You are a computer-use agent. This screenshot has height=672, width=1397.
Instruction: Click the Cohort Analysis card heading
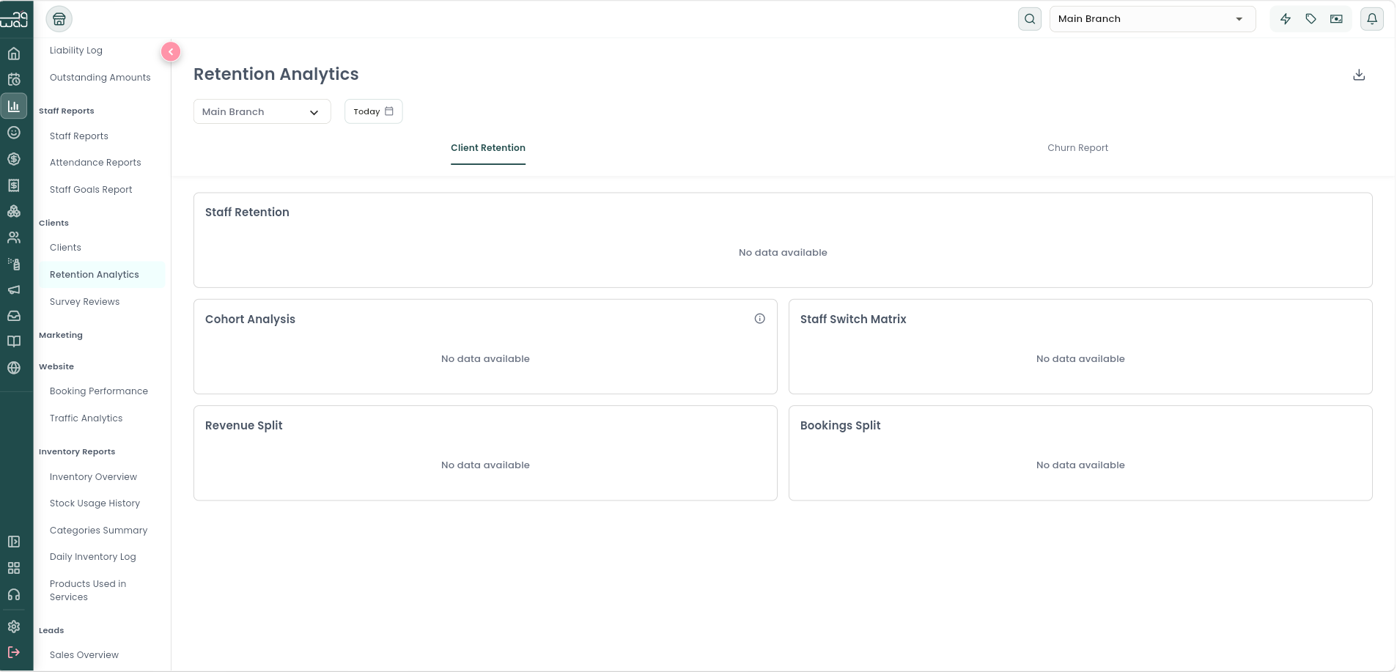point(250,320)
